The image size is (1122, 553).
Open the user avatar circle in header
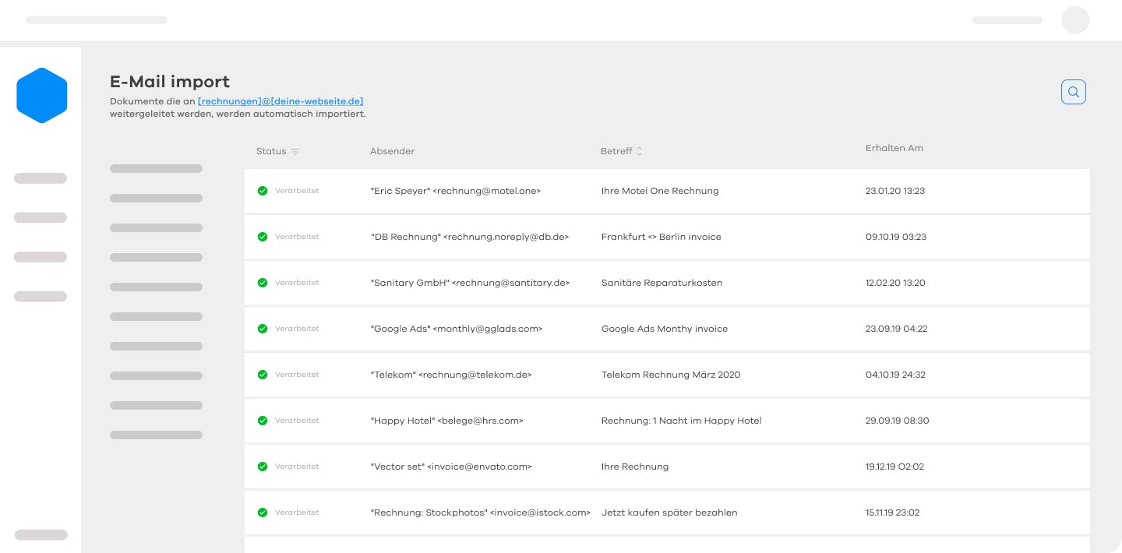click(1075, 20)
